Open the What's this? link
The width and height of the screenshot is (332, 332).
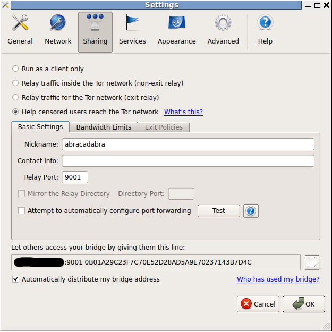point(183,112)
